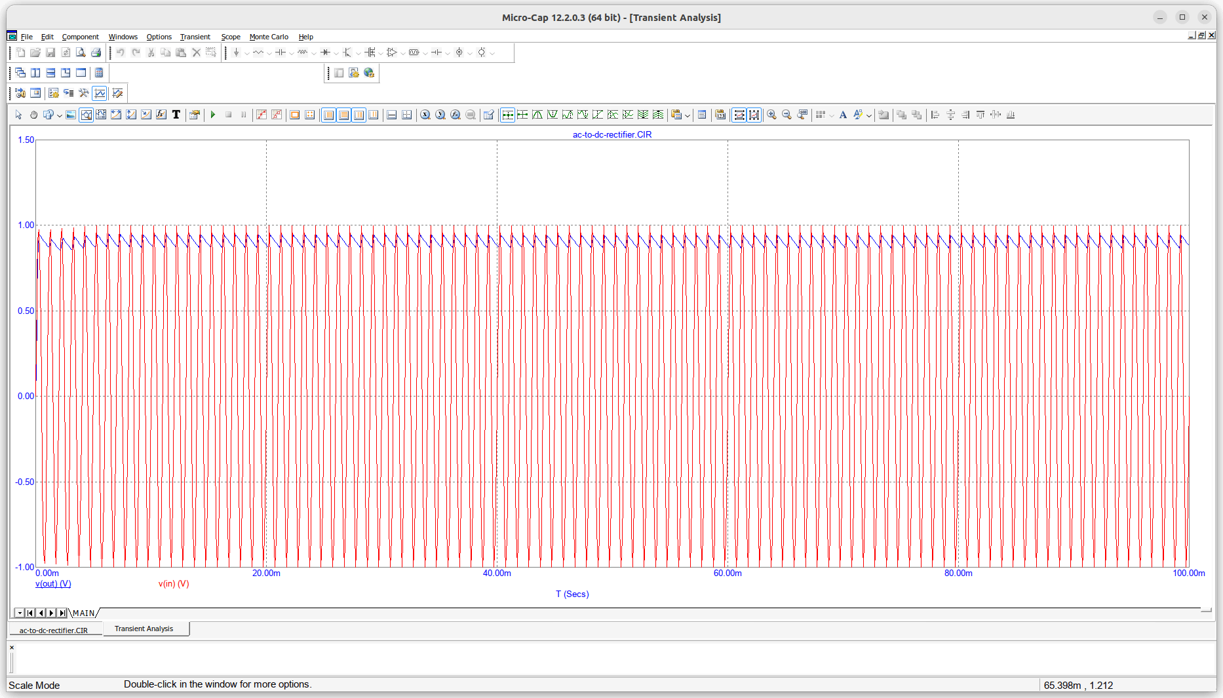Click the T (Secs) axis label
1223x698 pixels.
[x=572, y=594]
